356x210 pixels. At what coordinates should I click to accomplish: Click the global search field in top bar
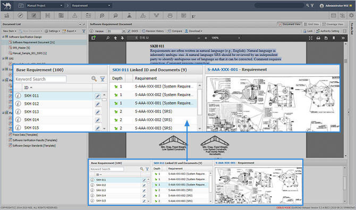pyautogui.click(x=279, y=5)
